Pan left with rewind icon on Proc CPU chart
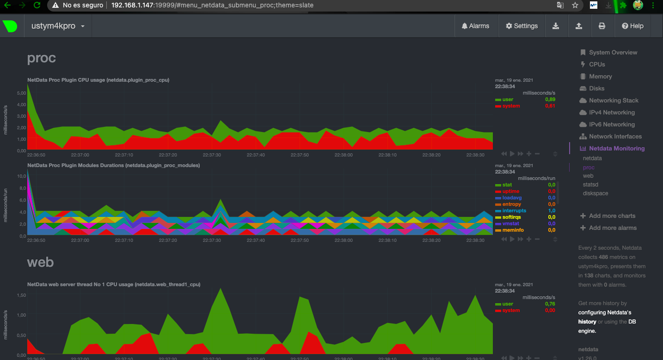 tap(504, 154)
